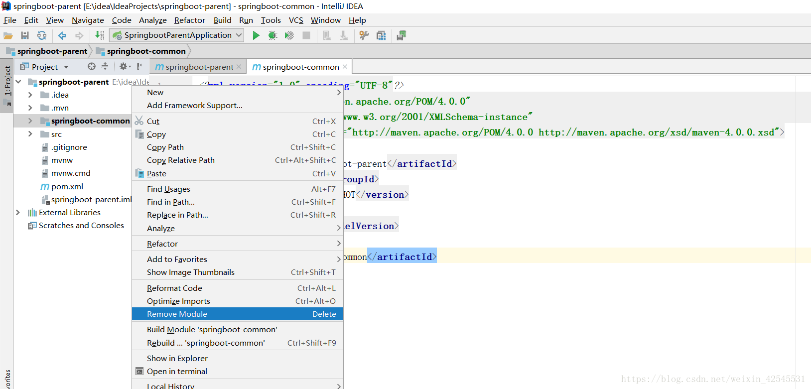Screen dimensions: 811x389
Task: Expand the src folder
Action: point(30,134)
